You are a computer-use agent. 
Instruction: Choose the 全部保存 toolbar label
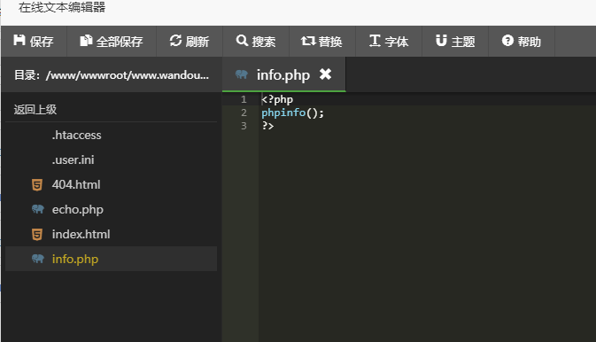(120, 42)
